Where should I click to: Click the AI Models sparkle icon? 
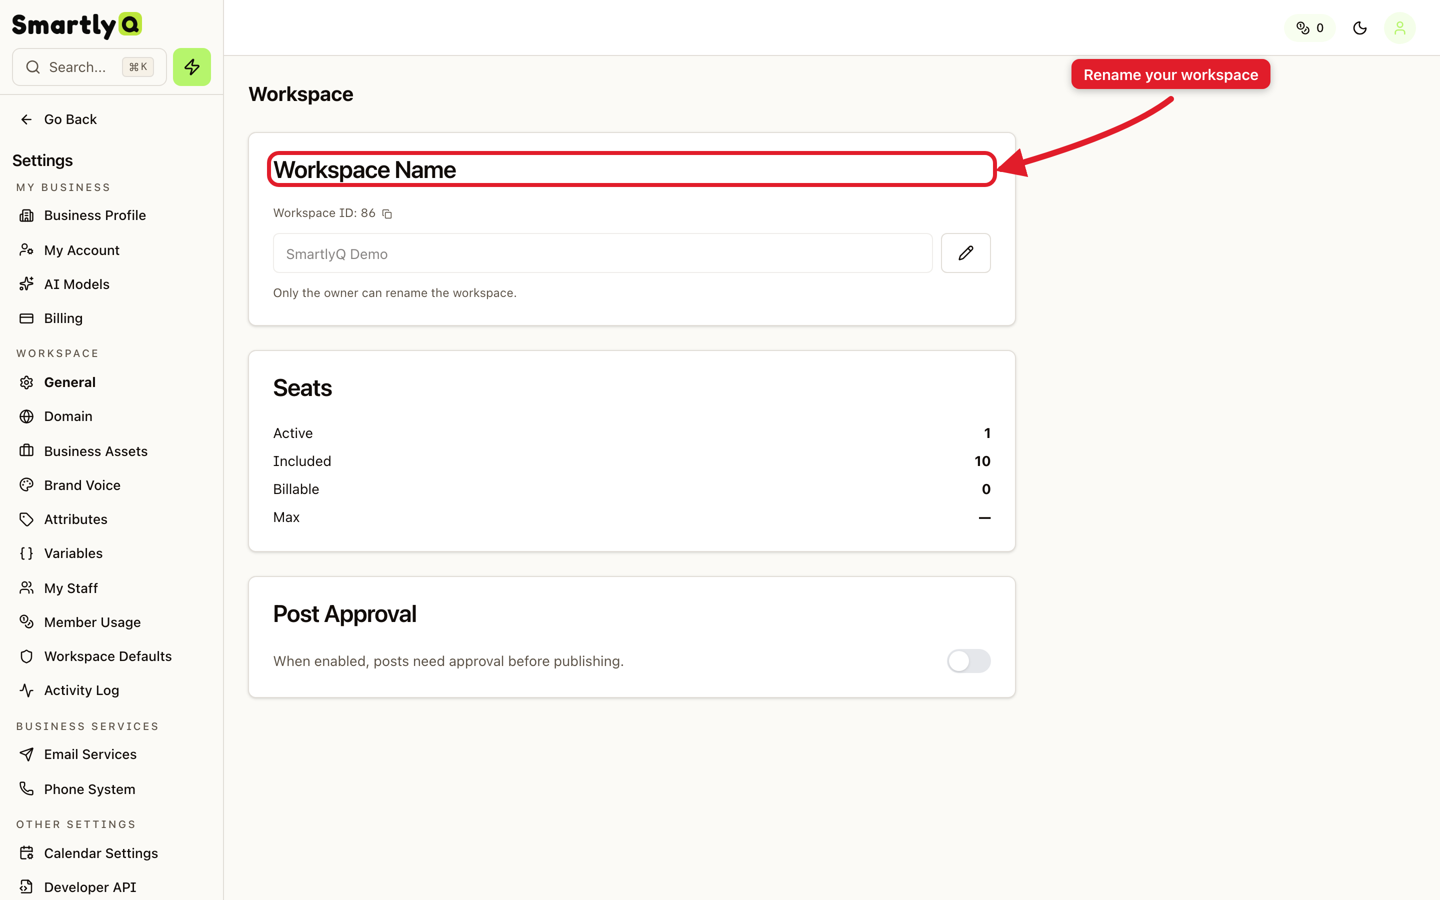click(x=26, y=284)
